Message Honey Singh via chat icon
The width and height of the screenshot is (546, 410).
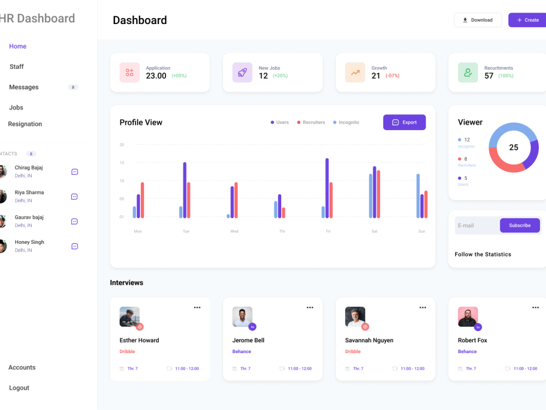click(x=74, y=247)
